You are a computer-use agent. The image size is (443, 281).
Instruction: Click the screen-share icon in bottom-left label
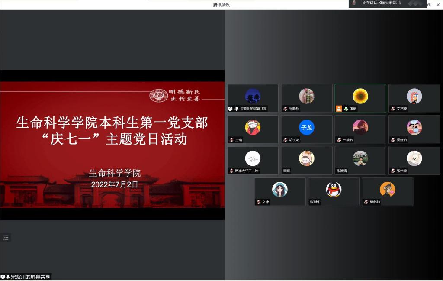[x=3, y=277]
